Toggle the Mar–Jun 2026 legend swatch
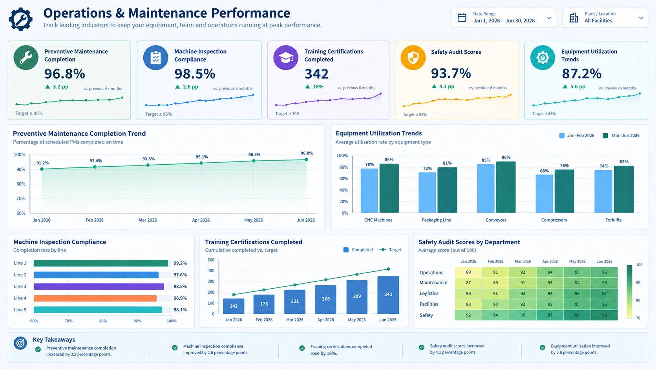Viewport: 656px width, 369px height. (x=605, y=136)
